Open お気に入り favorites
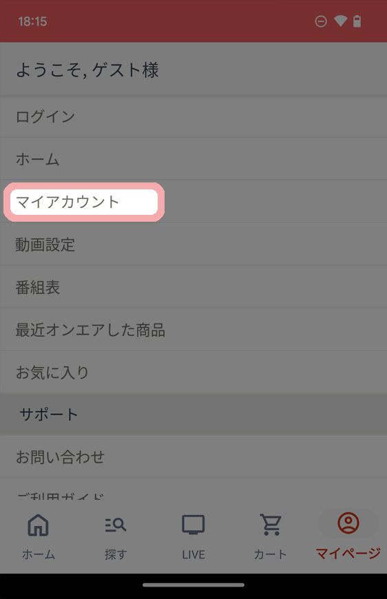 click(x=193, y=372)
